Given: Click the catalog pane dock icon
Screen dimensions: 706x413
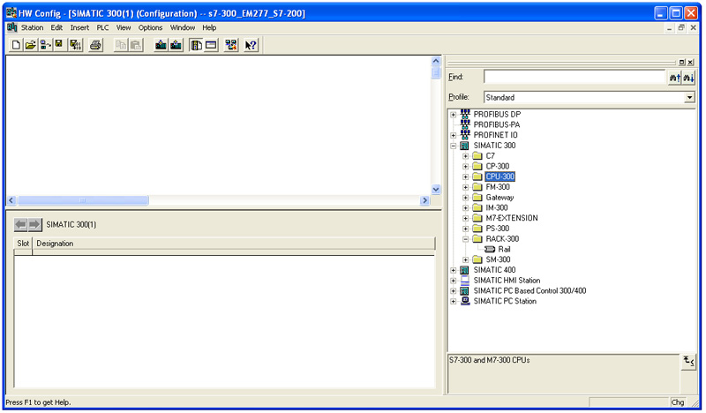Looking at the screenshot, I should pos(682,62).
